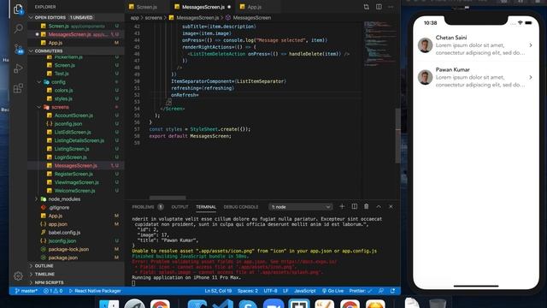Open the Debug Console panel tab
Image resolution: width=547 pixels, height=308 pixels.
(241, 207)
